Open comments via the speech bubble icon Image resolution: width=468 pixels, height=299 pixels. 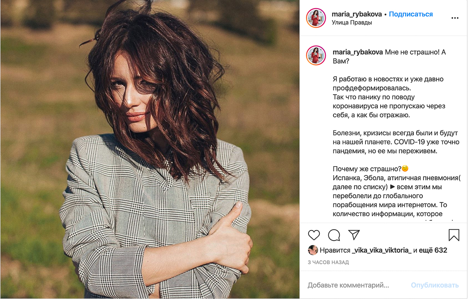pos(334,235)
